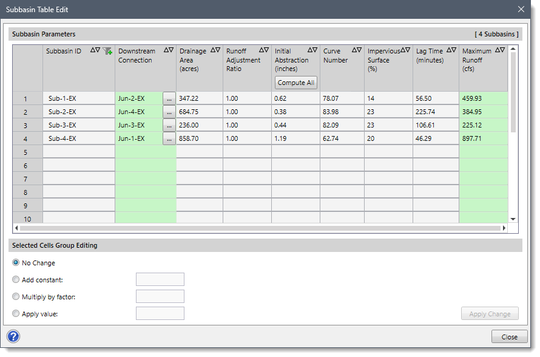Sort Drainage Area descending using down arrow
The height and width of the screenshot is (357, 540).
(217, 51)
